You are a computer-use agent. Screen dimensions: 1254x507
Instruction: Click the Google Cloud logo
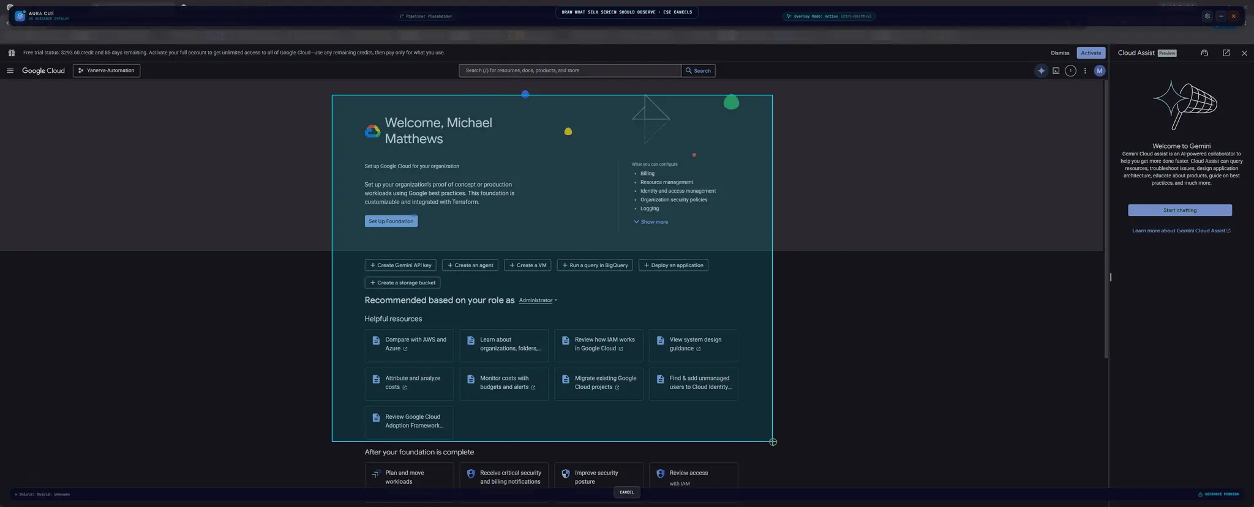click(43, 71)
